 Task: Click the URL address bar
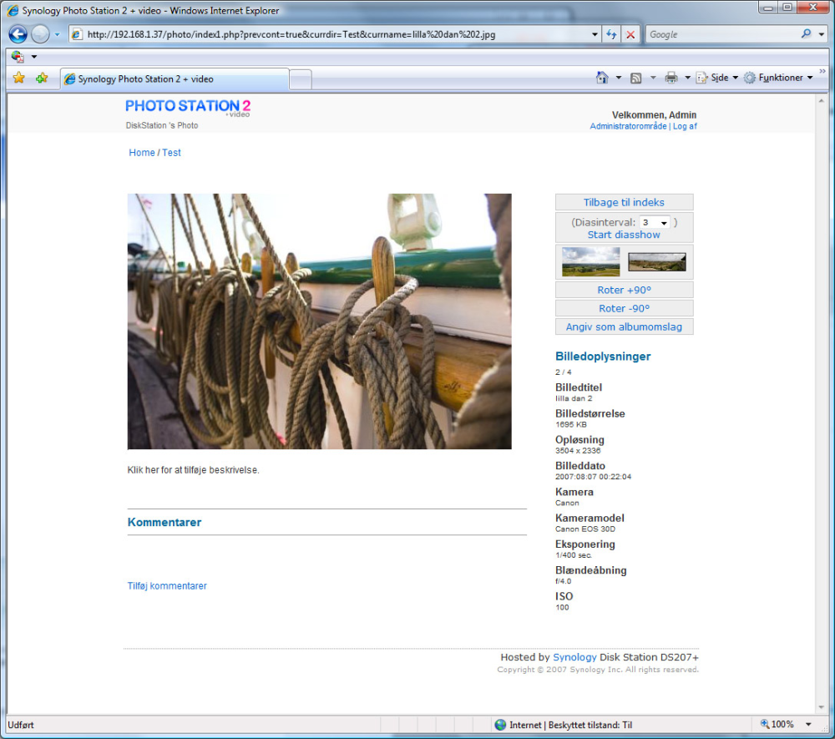[330, 34]
